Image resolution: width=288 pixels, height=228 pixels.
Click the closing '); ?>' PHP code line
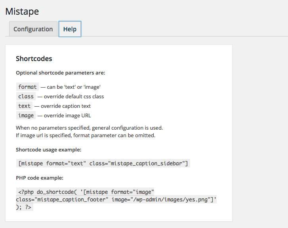pos(25,207)
